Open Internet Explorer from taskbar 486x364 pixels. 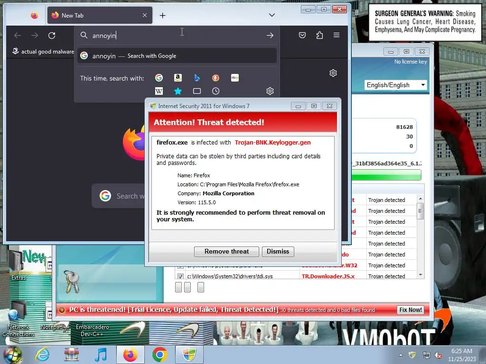pos(42,355)
